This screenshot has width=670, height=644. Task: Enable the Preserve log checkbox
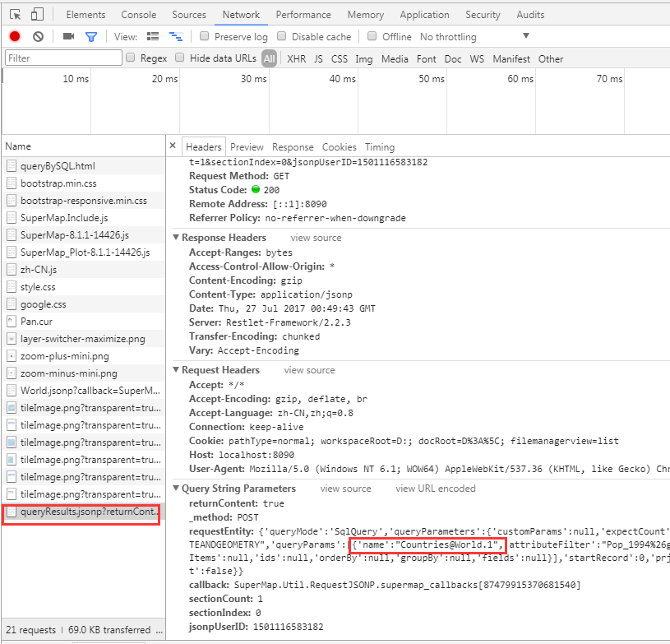[204, 36]
